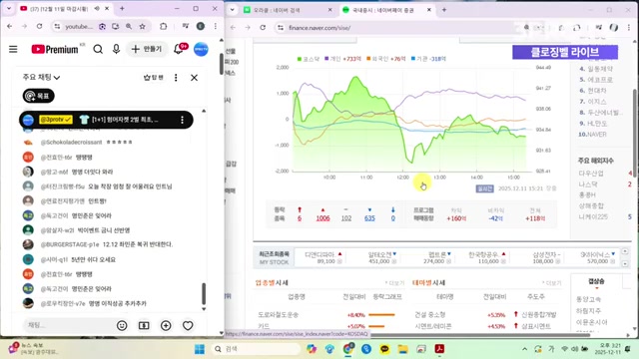Close the 네이버 검색 tab
The height and width of the screenshot is (359, 639).
pyautogui.click(x=329, y=10)
